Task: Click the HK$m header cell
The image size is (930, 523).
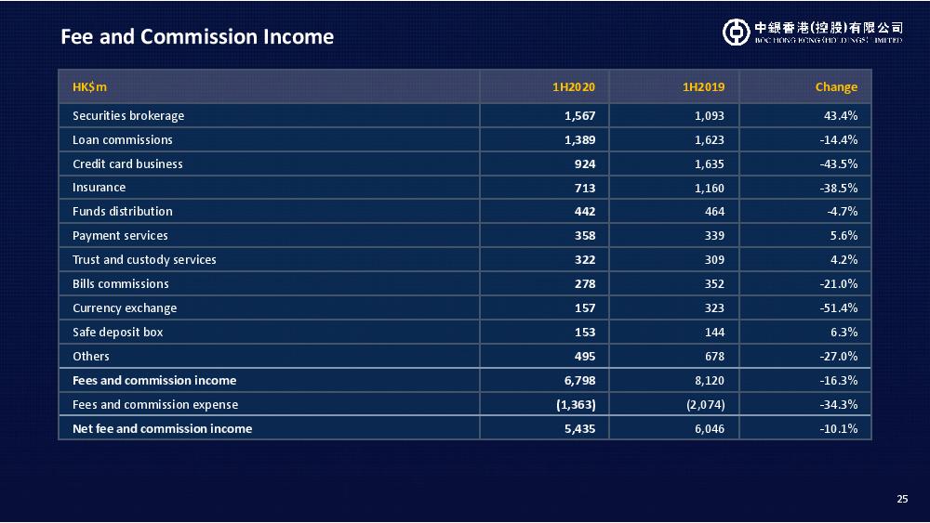Action: coord(90,87)
